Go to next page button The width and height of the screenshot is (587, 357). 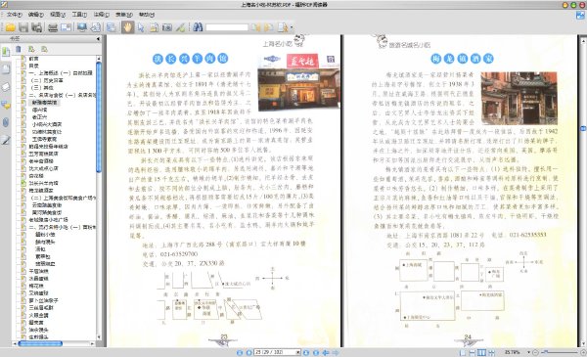pyautogui.click(x=306, y=352)
